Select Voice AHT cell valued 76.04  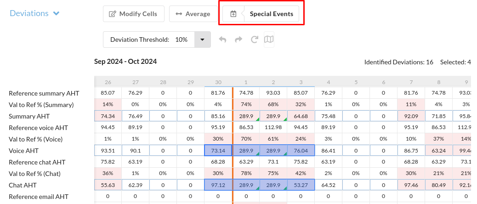[301, 150]
